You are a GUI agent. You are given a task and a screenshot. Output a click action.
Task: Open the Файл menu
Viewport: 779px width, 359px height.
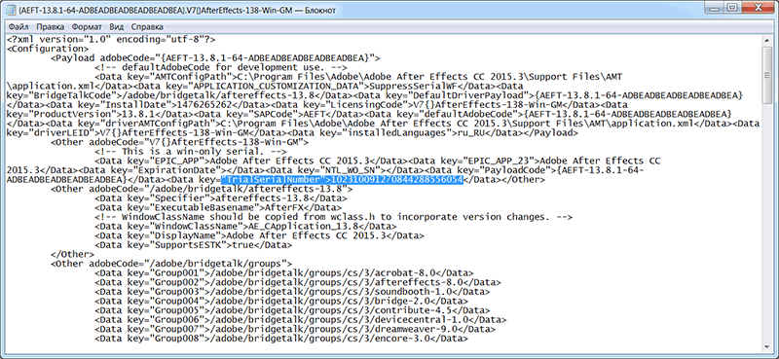[x=19, y=26]
